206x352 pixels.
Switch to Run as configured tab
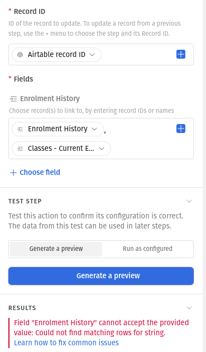147,249
